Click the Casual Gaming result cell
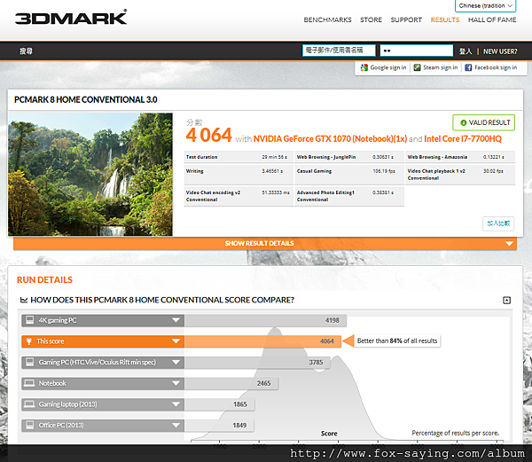 coord(349,175)
